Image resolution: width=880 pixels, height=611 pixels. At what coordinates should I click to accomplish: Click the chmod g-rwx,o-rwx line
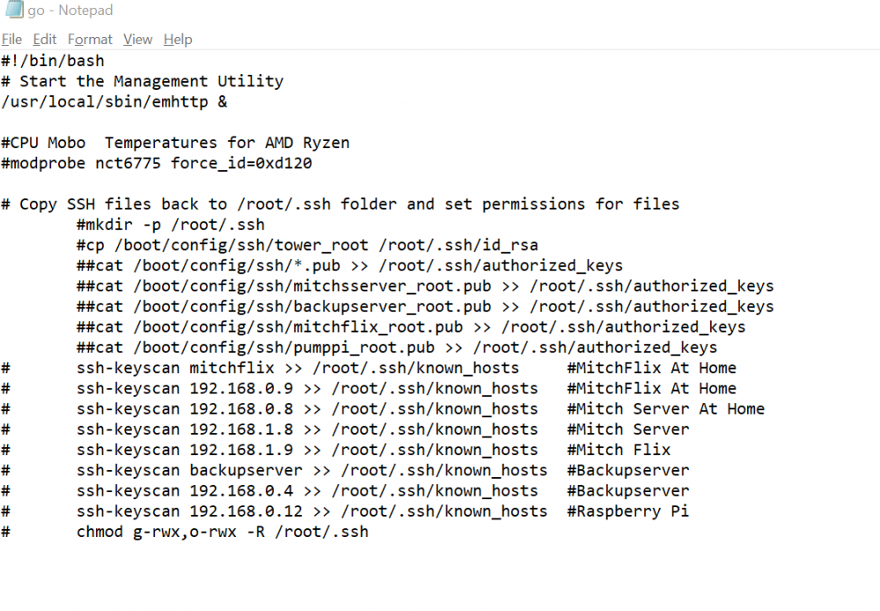[223, 532]
